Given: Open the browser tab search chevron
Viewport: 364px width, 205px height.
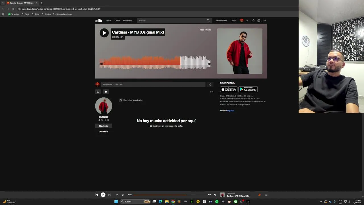Looking at the screenshot, I should pyautogui.click(x=3, y=3).
